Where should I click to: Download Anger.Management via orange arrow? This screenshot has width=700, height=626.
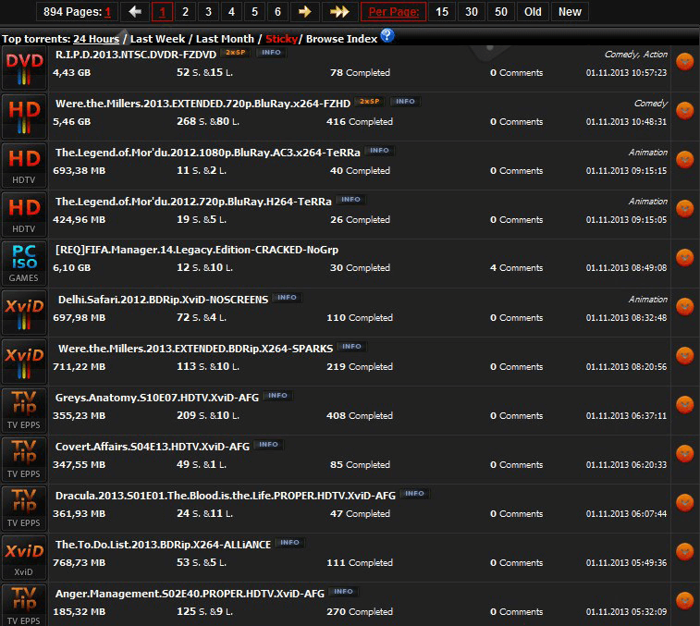[684, 600]
